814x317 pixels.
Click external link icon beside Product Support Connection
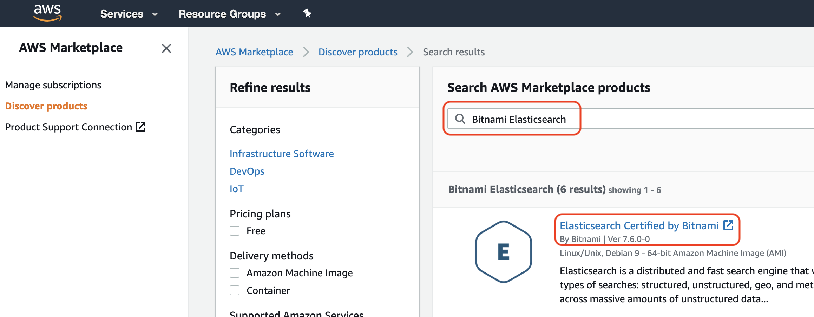point(140,127)
